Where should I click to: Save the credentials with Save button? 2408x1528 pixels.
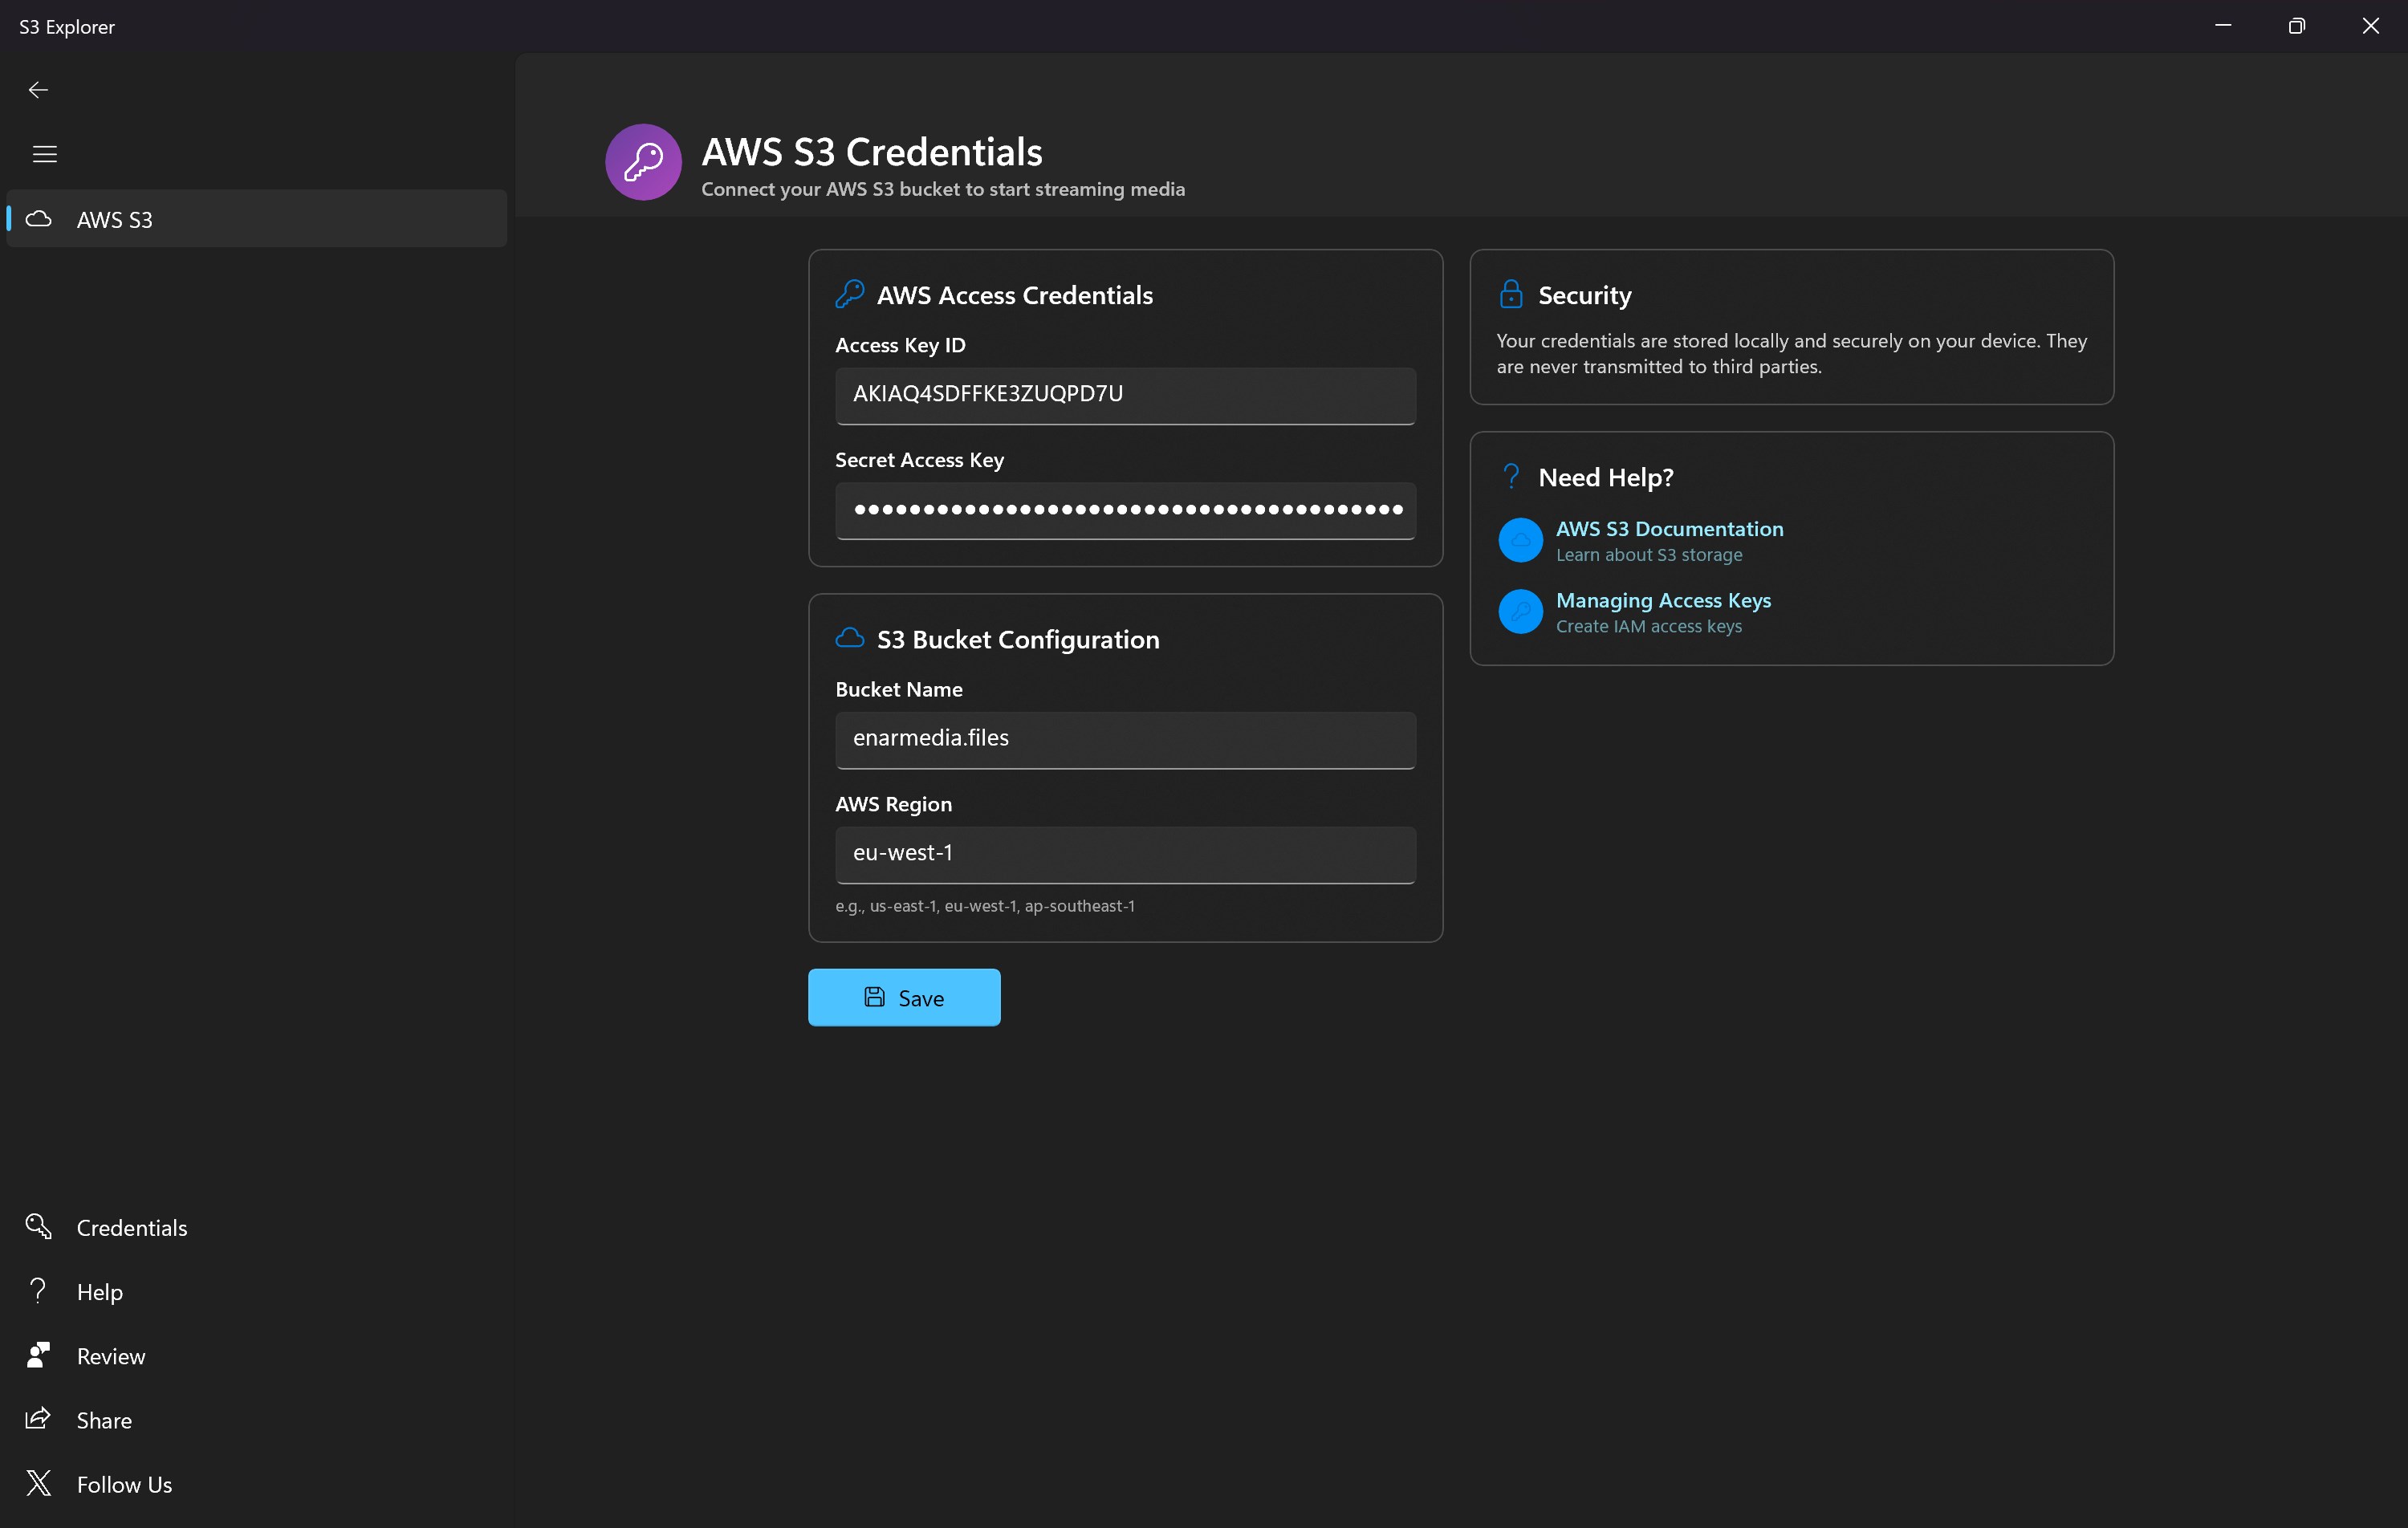[904, 997]
